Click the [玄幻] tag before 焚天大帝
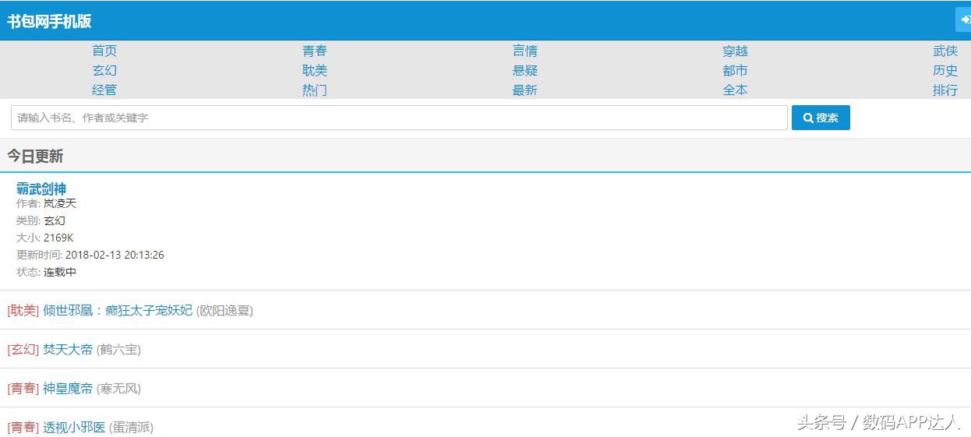Viewport: 971px width, 437px height. click(x=23, y=349)
